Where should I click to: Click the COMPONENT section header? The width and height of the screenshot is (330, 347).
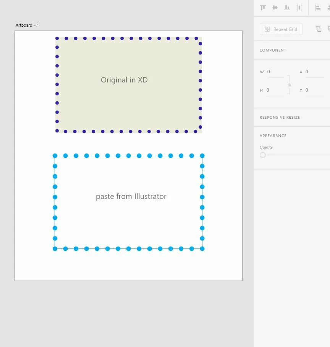[273, 50]
